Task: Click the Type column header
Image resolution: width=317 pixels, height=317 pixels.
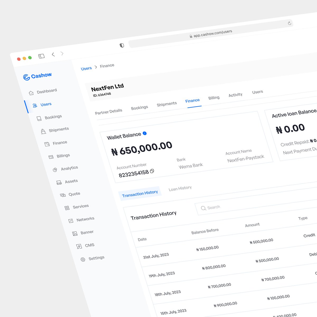Action: pyautogui.click(x=303, y=218)
